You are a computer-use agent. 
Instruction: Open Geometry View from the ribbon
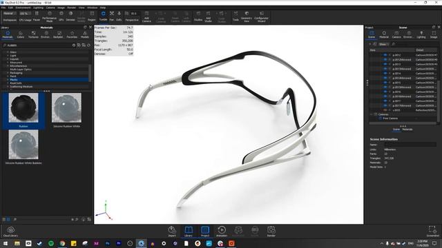247,17
